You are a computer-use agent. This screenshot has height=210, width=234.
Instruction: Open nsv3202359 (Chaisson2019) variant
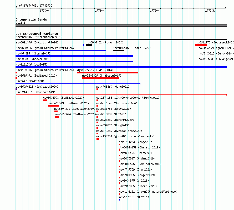[x=102, y=76]
